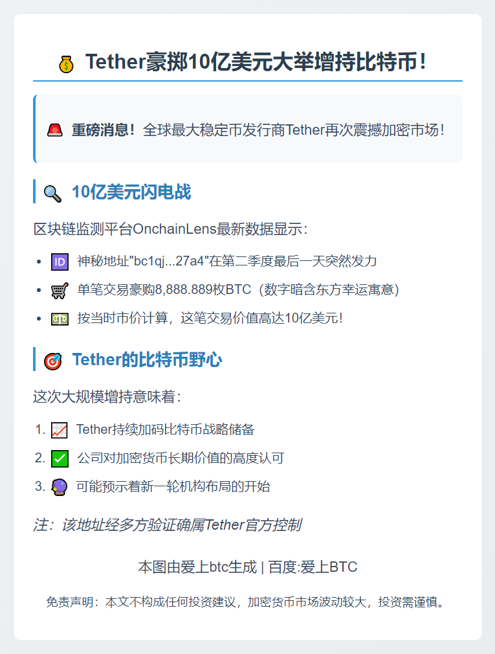Click the address text "bc1qj...27a4"

pyautogui.click(x=170, y=262)
